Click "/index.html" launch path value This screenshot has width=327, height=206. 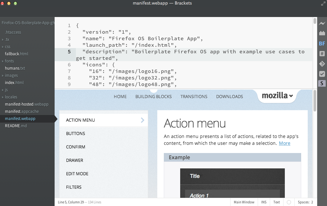pyautogui.click(x=153, y=45)
